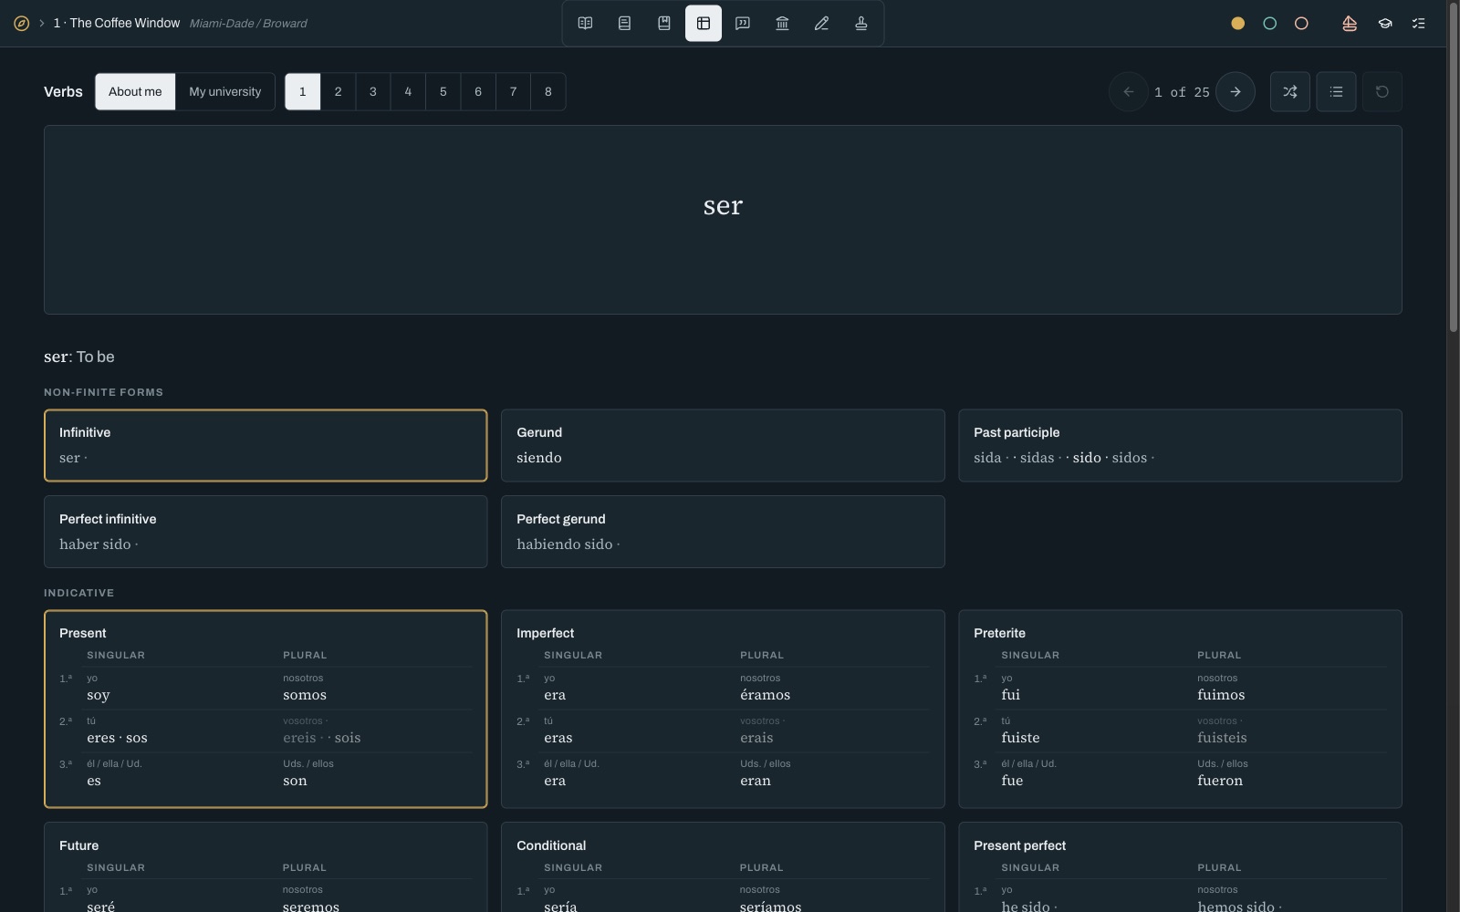The height and width of the screenshot is (912, 1460).
Task: Select the filled yellow status circle
Action: pos(1238,23)
